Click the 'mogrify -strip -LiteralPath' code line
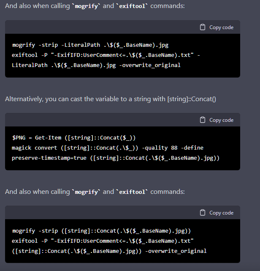This screenshot has width=260, height=271. (x=90, y=45)
